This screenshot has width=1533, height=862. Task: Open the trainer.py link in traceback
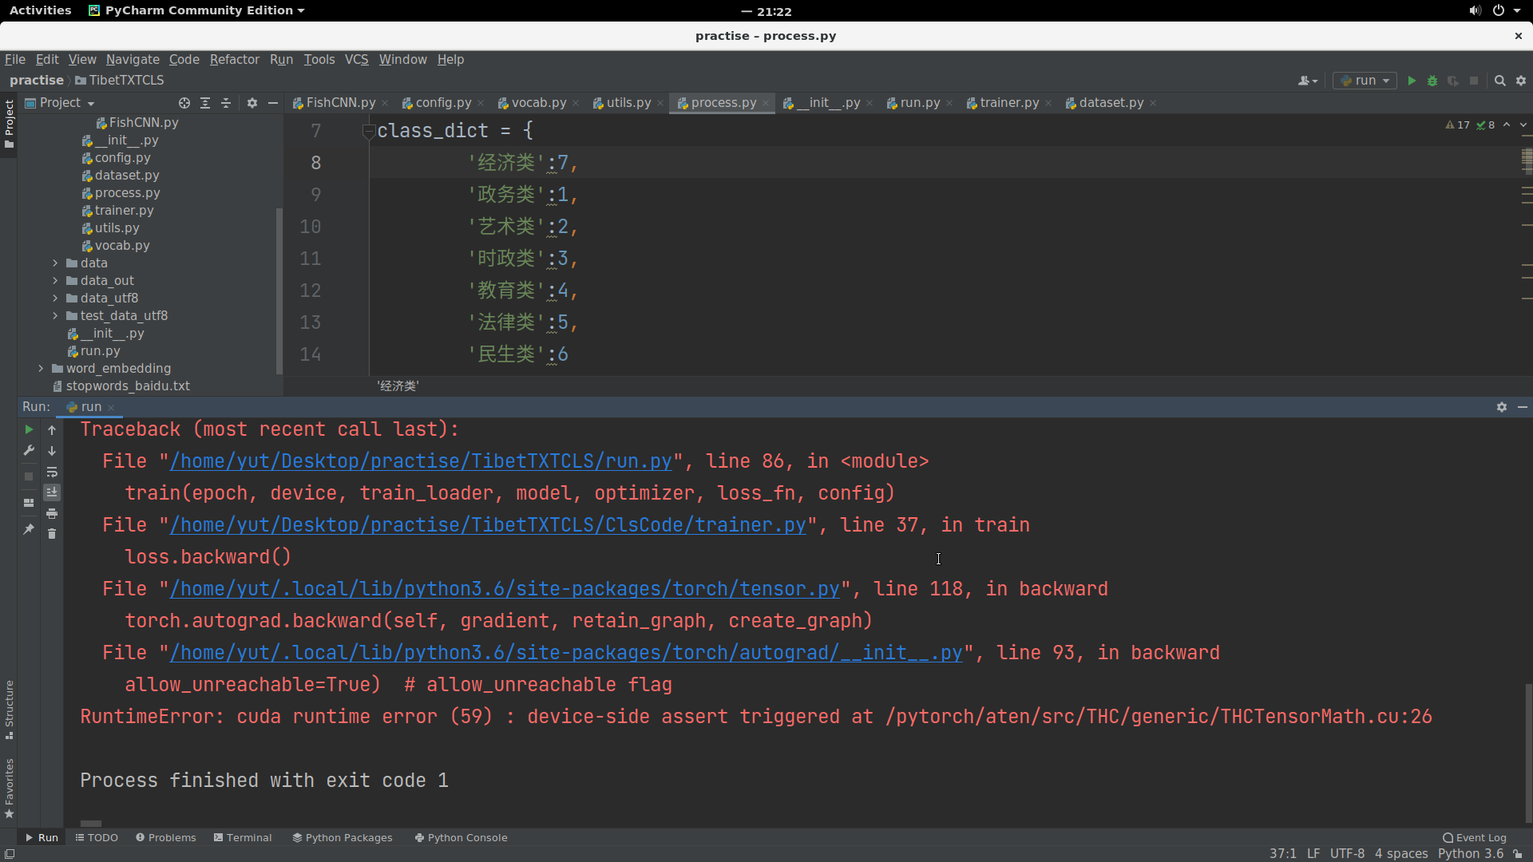tap(487, 525)
